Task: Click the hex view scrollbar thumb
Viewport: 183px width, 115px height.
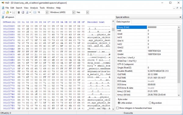Action: (113, 30)
